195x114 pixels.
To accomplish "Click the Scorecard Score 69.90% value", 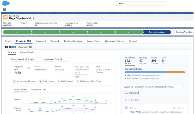I will [x=69, y=25].
